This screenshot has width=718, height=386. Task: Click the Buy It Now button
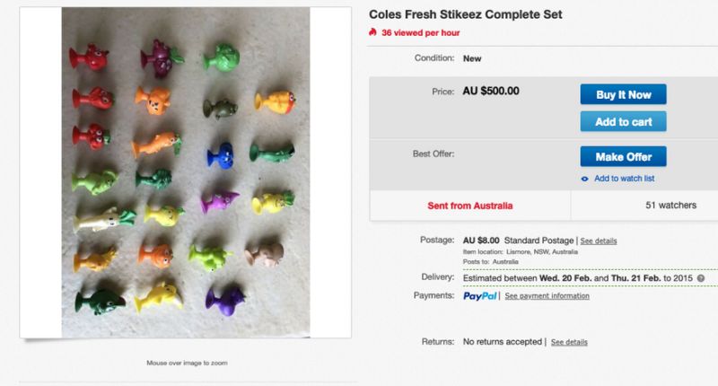623,94
